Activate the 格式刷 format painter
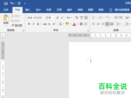 [x=17, y=25]
